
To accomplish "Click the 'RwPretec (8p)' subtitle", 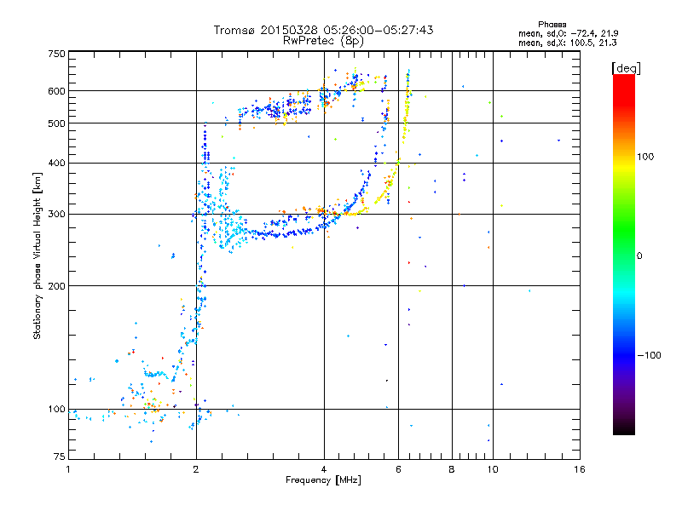I will tap(323, 41).
